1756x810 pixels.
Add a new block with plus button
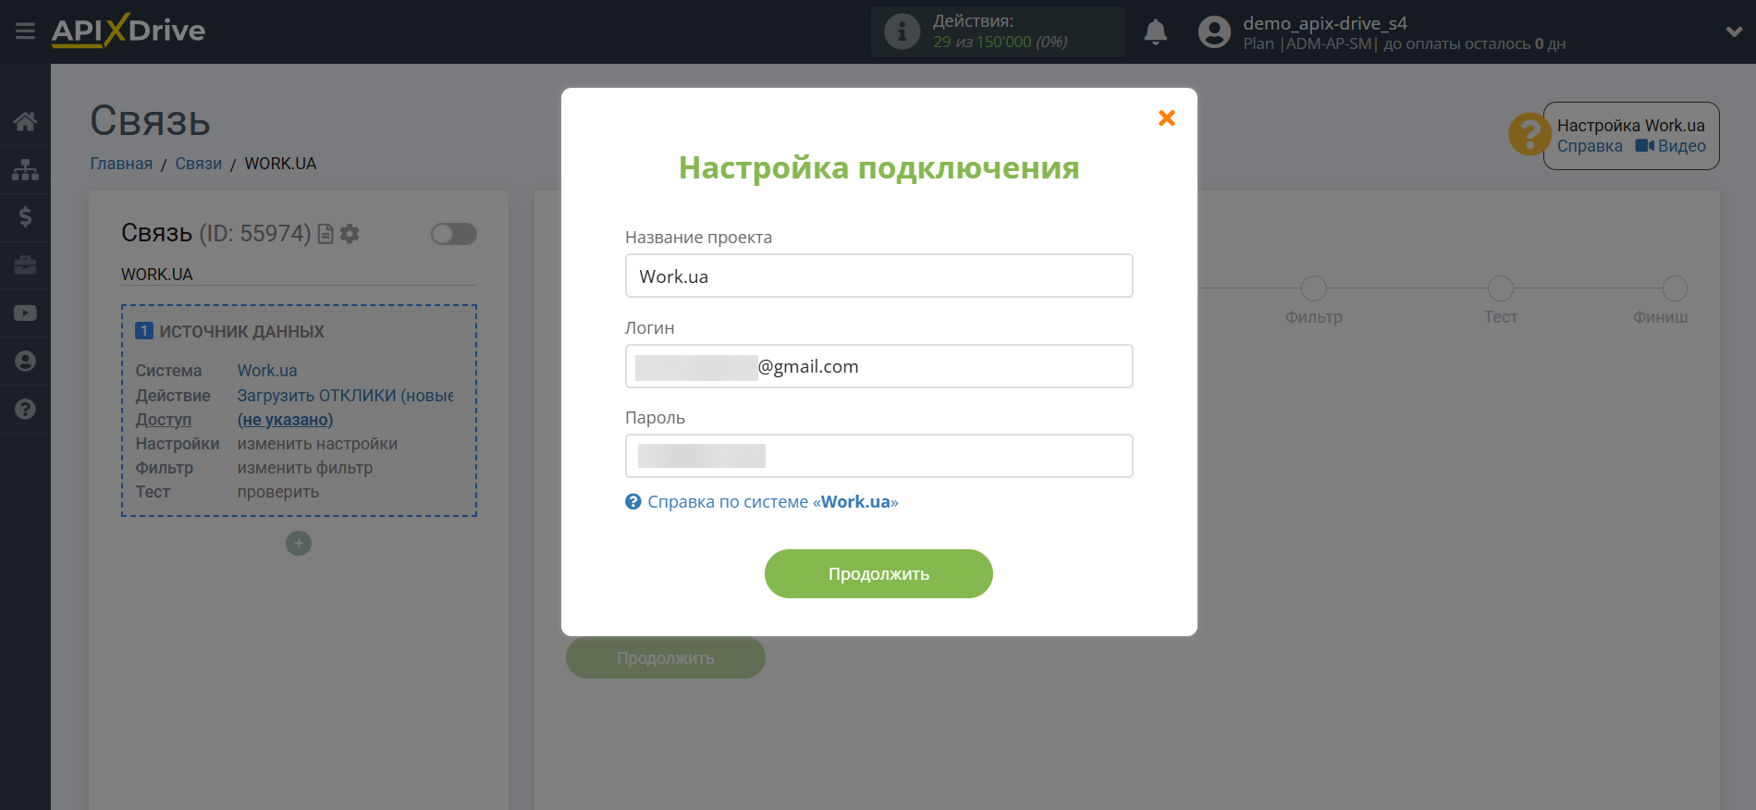pos(298,544)
